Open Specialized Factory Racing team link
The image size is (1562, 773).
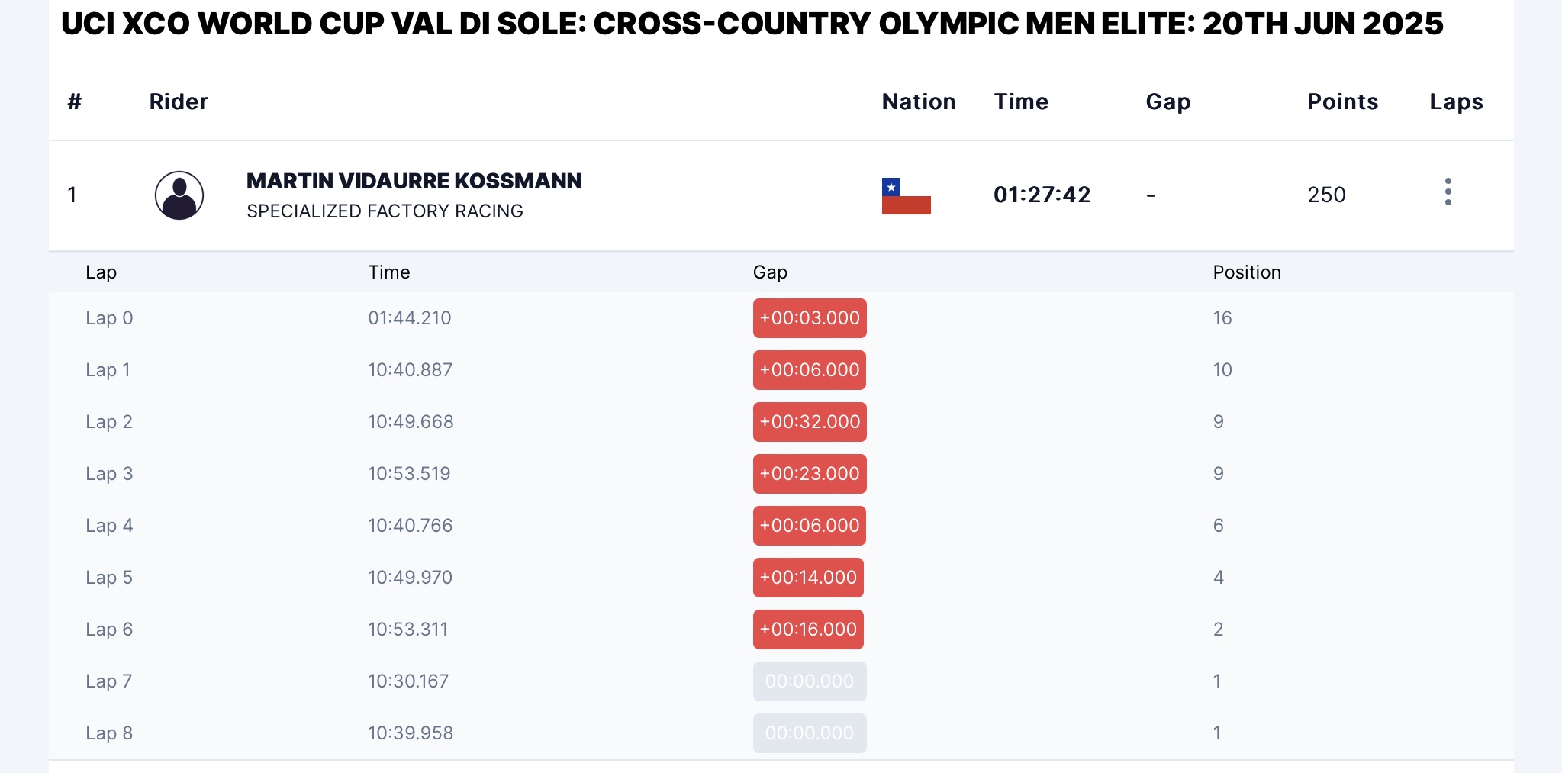click(x=385, y=211)
